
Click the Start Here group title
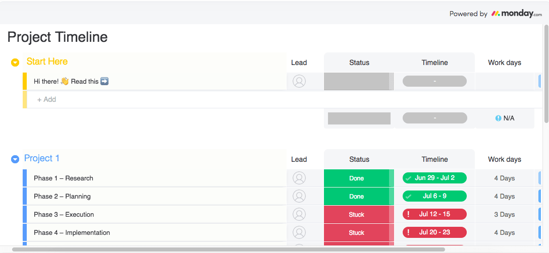tap(47, 61)
